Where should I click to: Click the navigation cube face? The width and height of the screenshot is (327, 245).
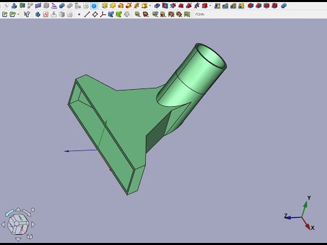18,225
